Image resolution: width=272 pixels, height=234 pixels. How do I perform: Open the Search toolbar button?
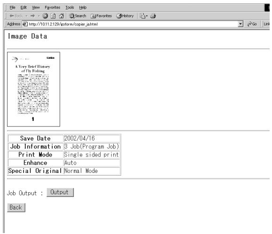pyautogui.click(x=78, y=16)
